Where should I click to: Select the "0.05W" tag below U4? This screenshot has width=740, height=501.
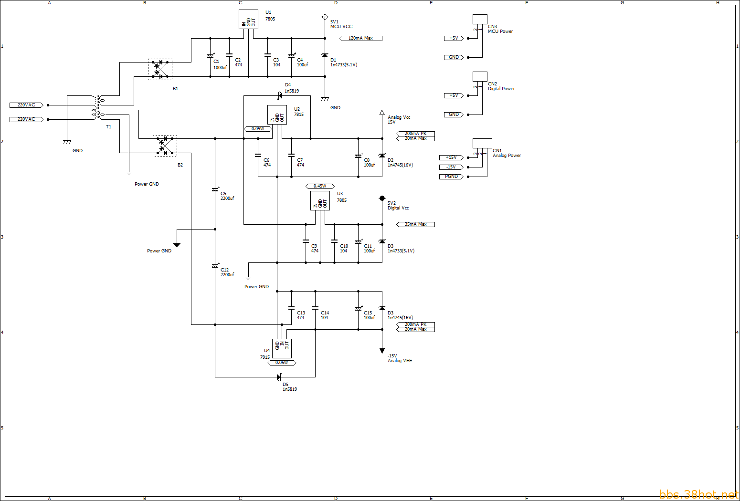[282, 363]
